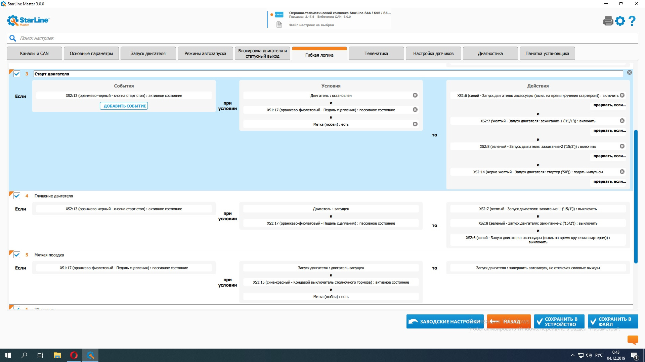Show hidden tray icons chevron
645x362 pixels.
572,355
